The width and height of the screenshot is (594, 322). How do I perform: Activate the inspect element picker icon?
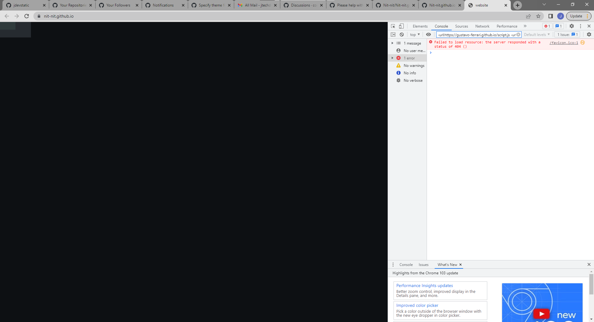[x=393, y=26]
